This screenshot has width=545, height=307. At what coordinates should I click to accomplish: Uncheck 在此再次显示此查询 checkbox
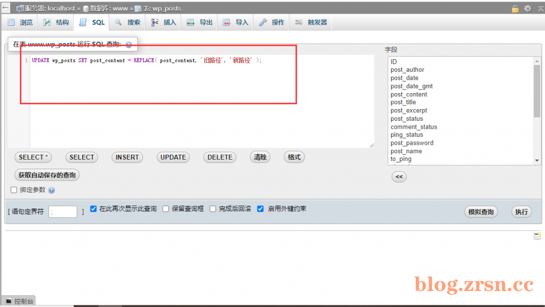point(93,209)
